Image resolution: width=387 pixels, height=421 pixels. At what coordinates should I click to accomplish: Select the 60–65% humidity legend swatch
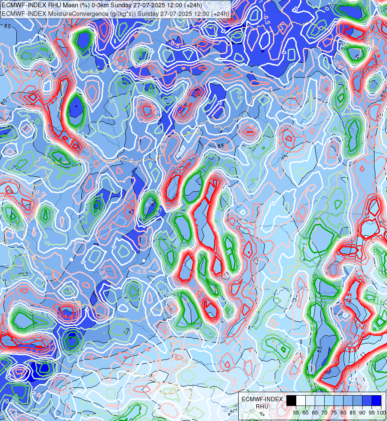point(310,400)
